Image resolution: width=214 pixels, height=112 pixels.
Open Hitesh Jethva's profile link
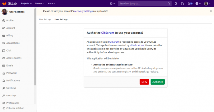[137, 45]
